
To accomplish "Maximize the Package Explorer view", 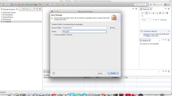I will click(x=40, y=9).
